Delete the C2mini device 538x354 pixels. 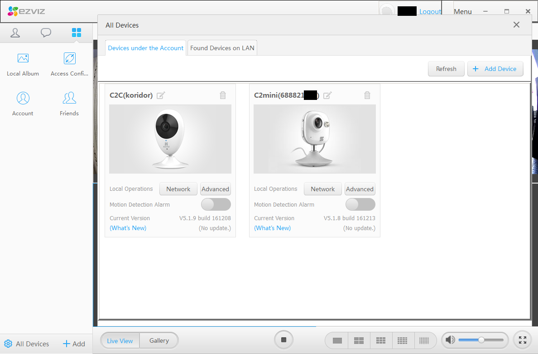[367, 95]
